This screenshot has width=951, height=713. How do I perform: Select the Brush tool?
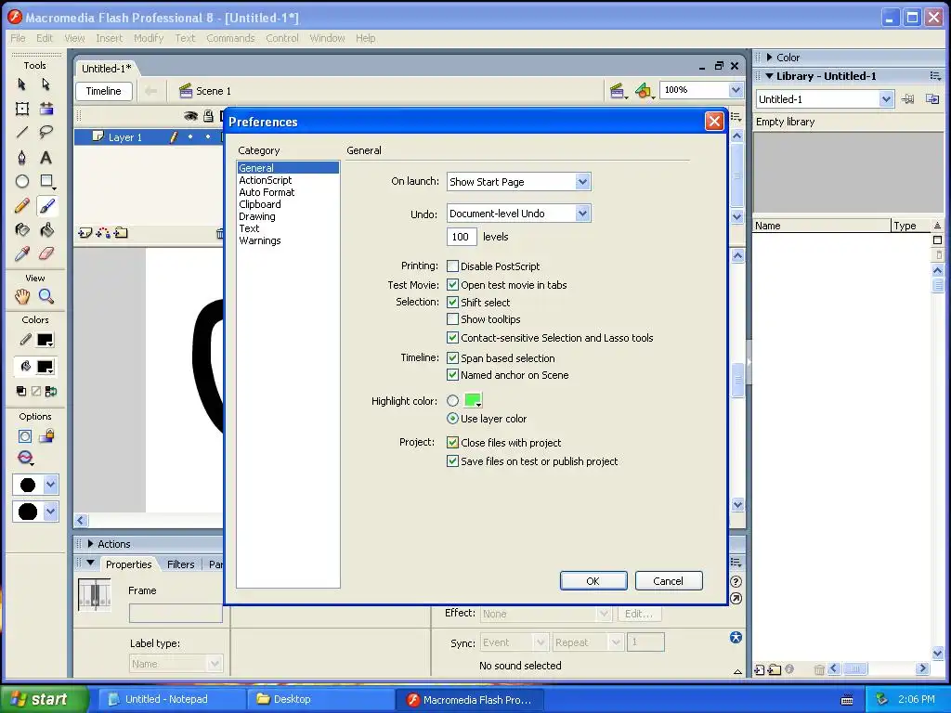point(46,206)
